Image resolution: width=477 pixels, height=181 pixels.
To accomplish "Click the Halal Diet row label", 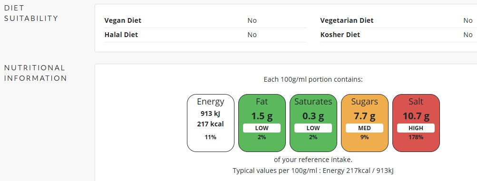I will click(x=121, y=35).
